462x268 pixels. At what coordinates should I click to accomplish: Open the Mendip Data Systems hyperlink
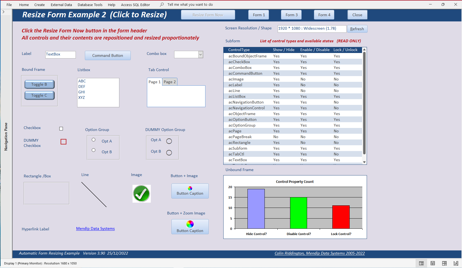(x=95, y=228)
